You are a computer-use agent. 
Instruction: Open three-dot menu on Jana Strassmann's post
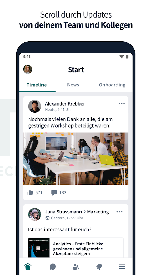tap(120, 212)
